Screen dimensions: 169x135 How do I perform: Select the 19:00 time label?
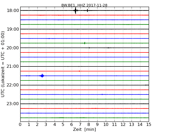click(x=13, y=29)
